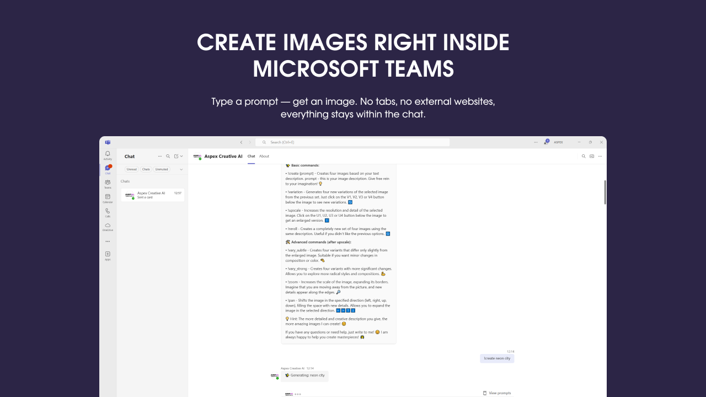This screenshot has width=706, height=397.
Task: Open the Aspex Creative AI conversation
Action: point(153,195)
